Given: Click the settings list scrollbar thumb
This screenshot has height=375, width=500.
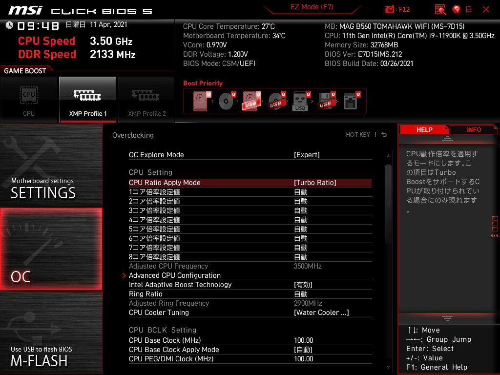Looking at the screenshot, I should coord(388,204).
